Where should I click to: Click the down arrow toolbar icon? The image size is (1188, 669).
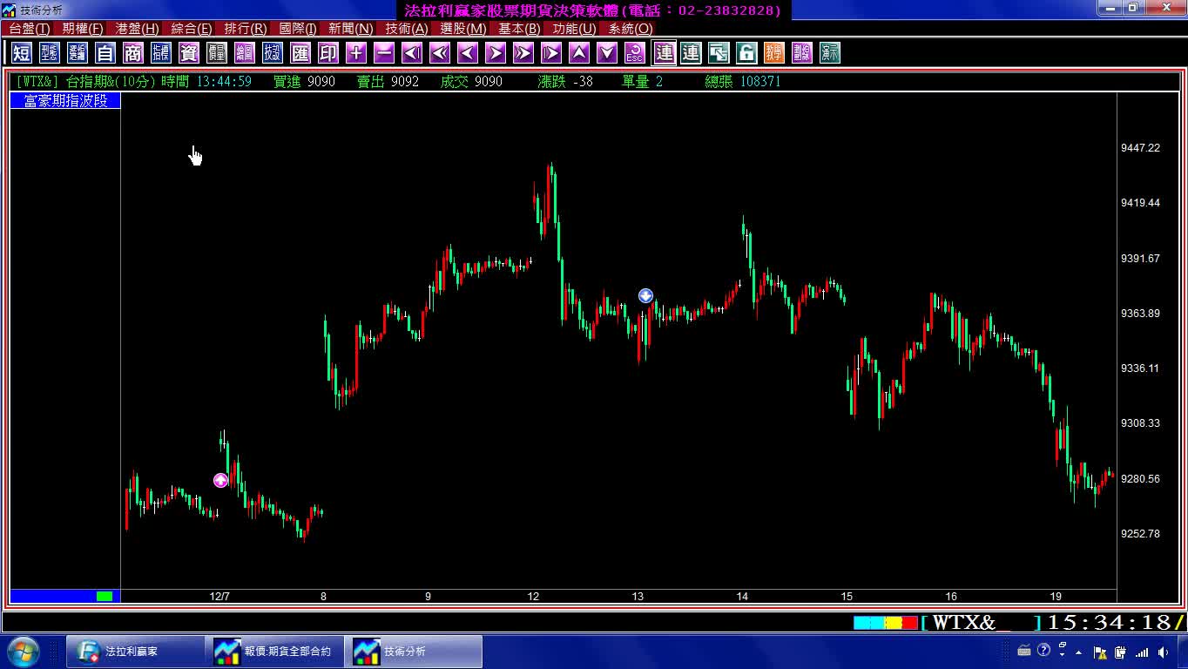coord(607,53)
